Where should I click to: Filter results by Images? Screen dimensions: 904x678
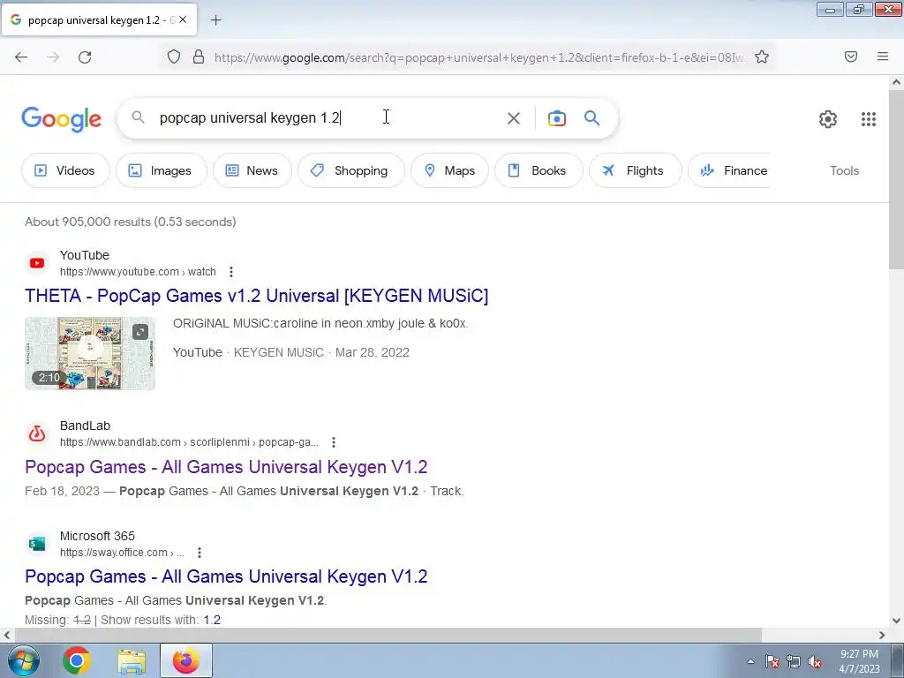tap(161, 170)
